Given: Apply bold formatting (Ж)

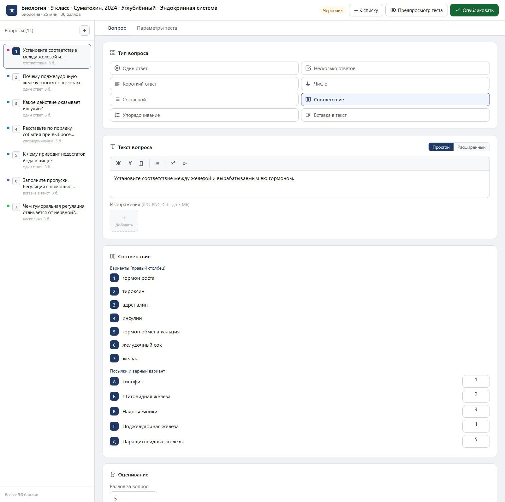Looking at the screenshot, I should point(118,164).
